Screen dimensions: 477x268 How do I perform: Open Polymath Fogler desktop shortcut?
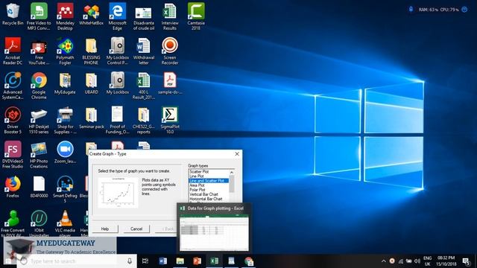coord(65,51)
